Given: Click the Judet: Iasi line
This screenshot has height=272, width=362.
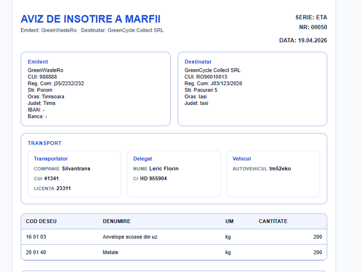Looking at the screenshot, I should pyautogui.click(x=196, y=103).
